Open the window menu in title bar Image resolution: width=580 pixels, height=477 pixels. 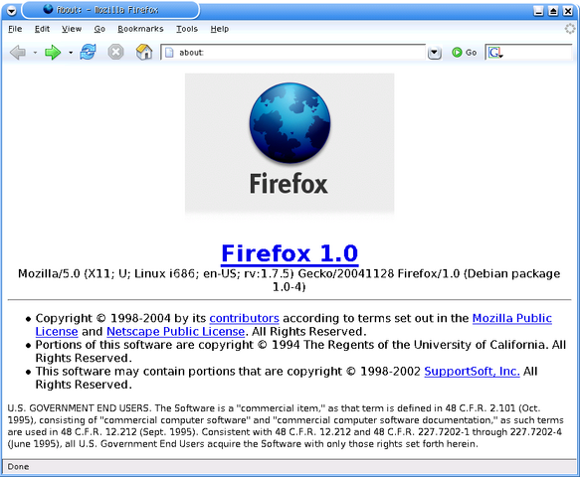(x=12, y=11)
